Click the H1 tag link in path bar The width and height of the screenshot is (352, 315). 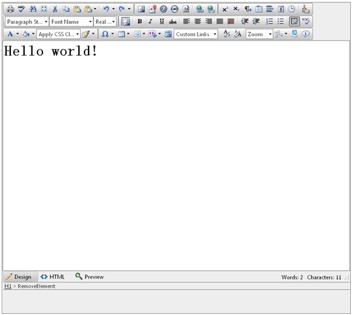pos(8,286)
